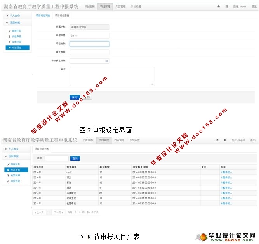Click the 返回 button beside 保存
The image size is (259, 244).
(88, 97)
